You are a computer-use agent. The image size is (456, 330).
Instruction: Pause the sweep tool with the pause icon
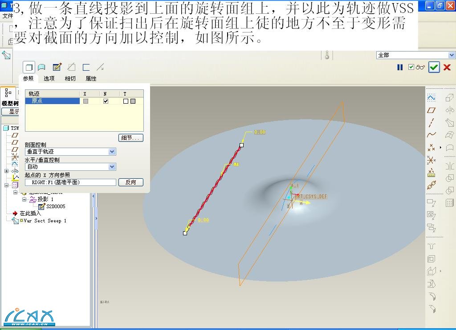tap(400, 67)
